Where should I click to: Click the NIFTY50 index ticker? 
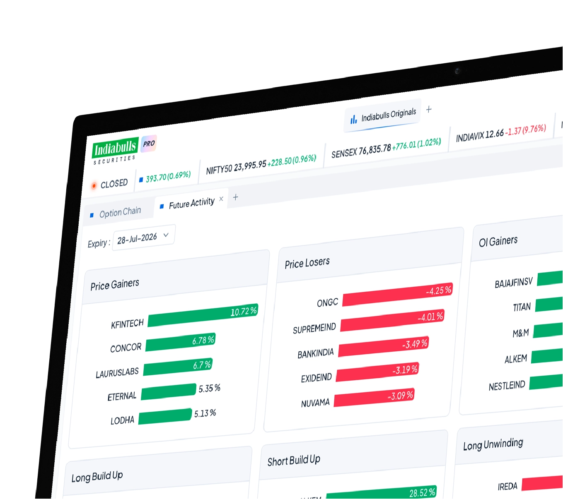point(261,165)
